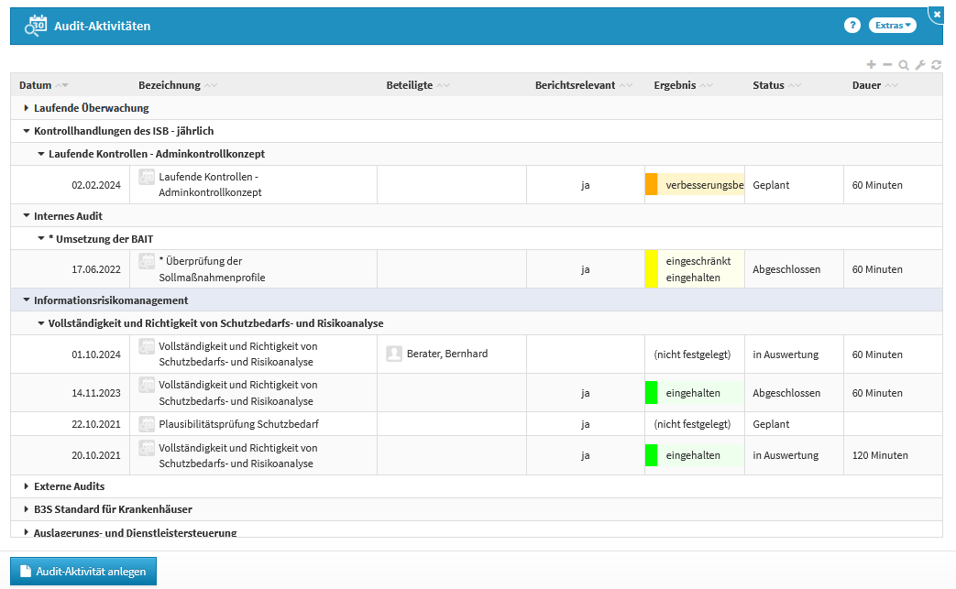Close the Audit-Aktivitäten dialog

tap(937, 14)
